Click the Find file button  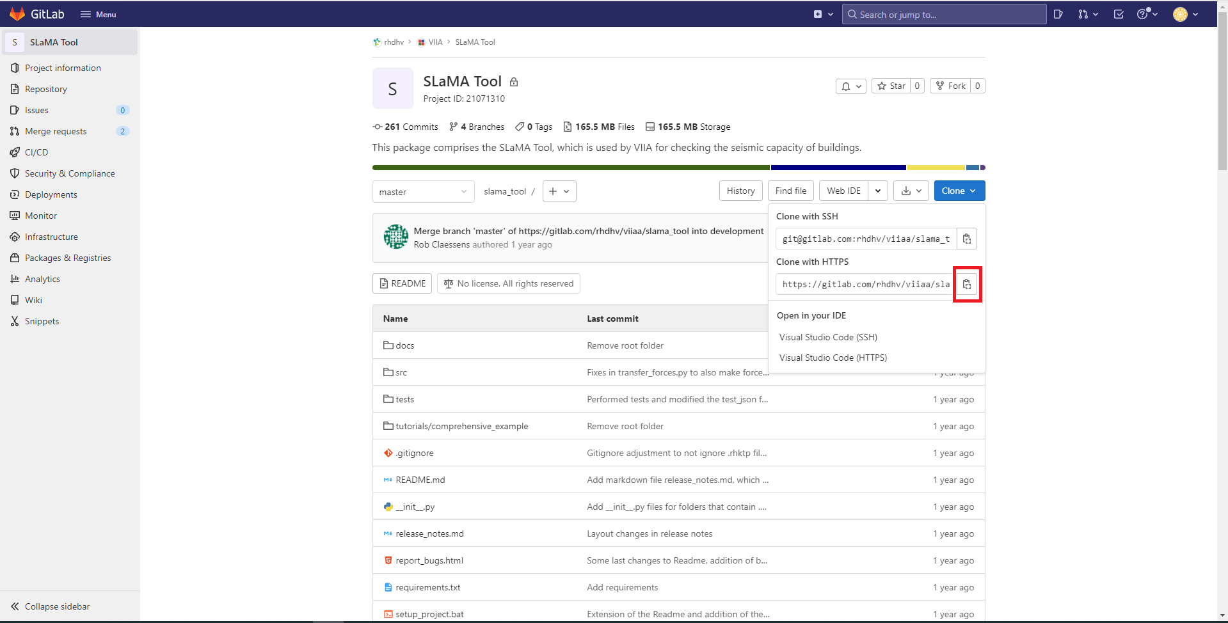click(x=790, y=191)
